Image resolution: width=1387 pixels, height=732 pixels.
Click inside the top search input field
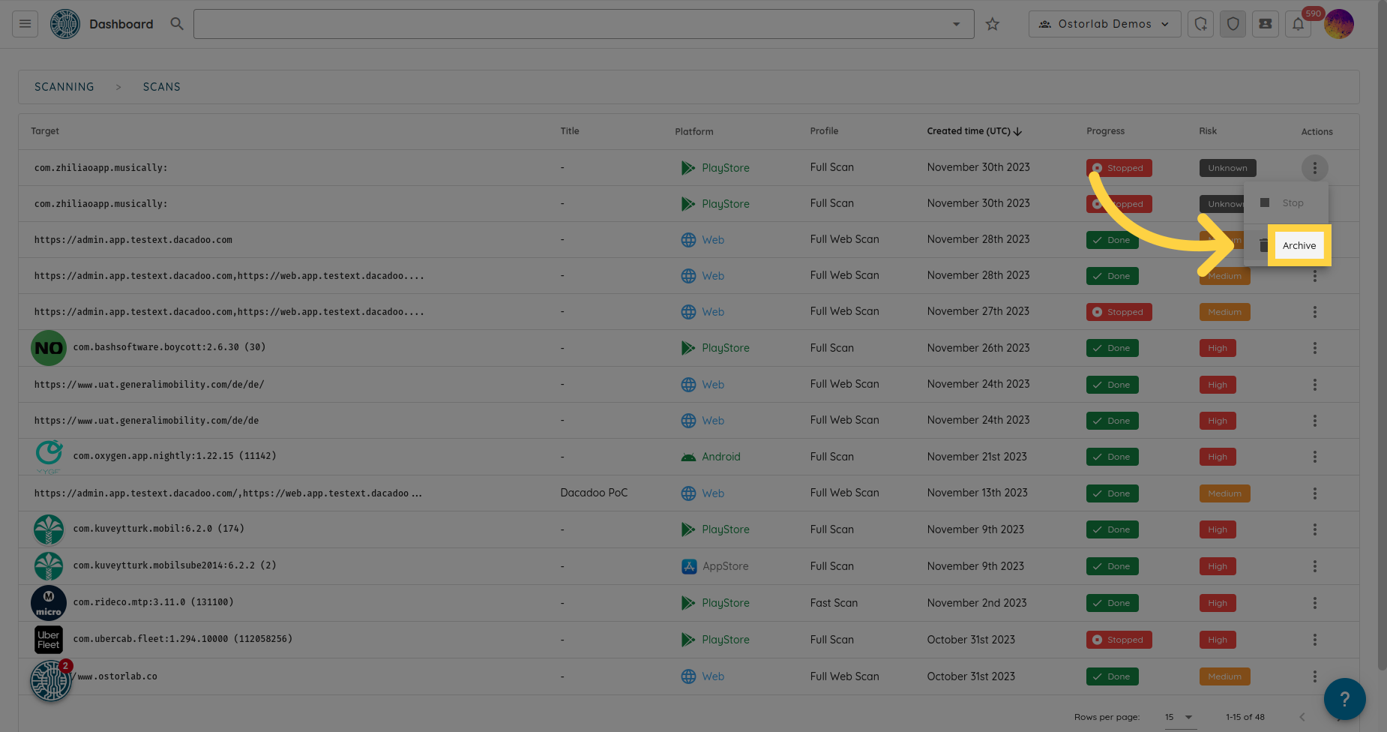(570, 24)
